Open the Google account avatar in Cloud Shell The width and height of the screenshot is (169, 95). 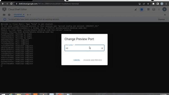[165, 9]
